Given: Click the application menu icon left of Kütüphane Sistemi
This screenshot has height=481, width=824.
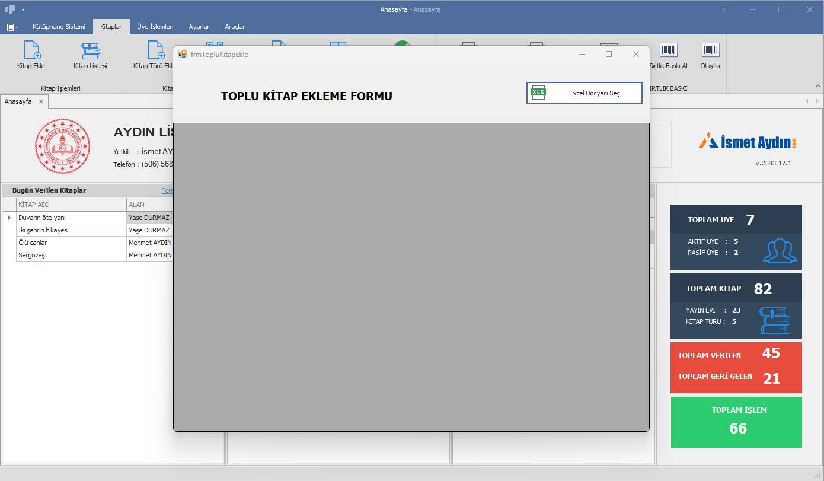Looking at the screenshot, I should point(11,27).
